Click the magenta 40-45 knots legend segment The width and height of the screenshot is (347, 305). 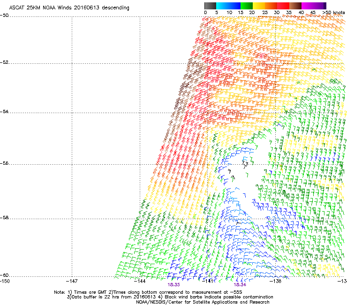pyautogui.click(x=308, y=6)
